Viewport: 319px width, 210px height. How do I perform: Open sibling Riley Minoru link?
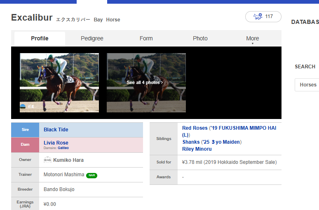[x=197, y=149]
